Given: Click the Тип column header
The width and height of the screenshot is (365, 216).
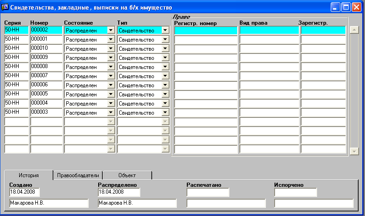Looking at the screenshot, I should 122,23.
